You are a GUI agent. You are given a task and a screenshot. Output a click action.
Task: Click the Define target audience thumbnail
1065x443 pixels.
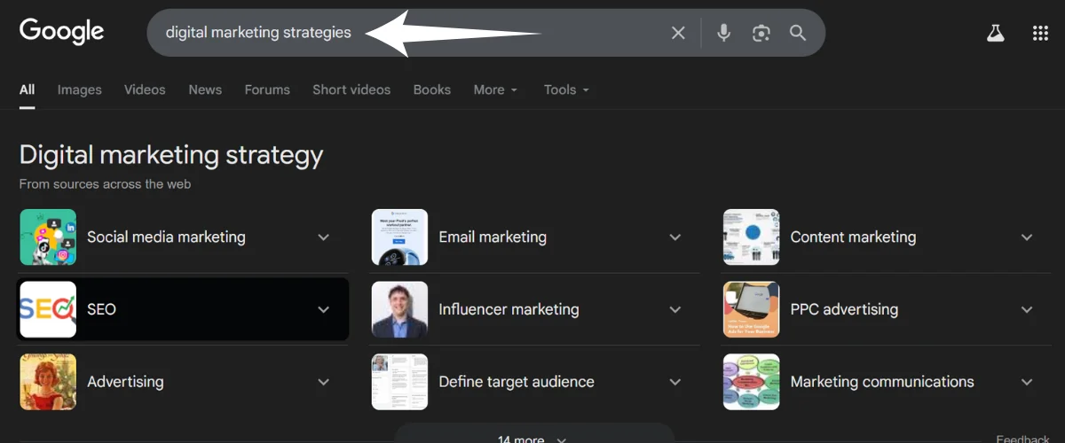point(399,383)
